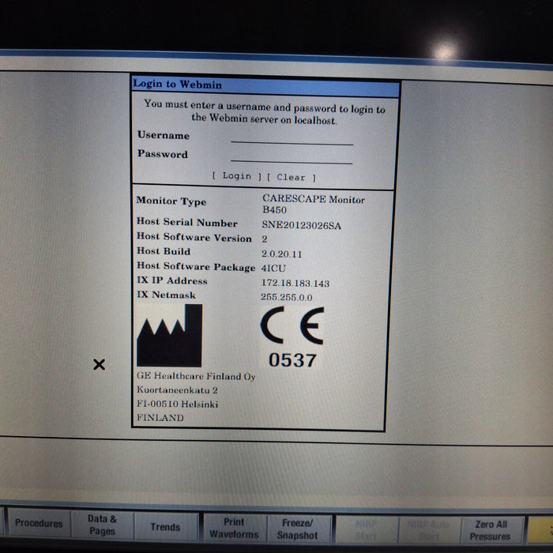Click the Clear button
This screenshot has width=553, height=553.
[x=291, y=177]
